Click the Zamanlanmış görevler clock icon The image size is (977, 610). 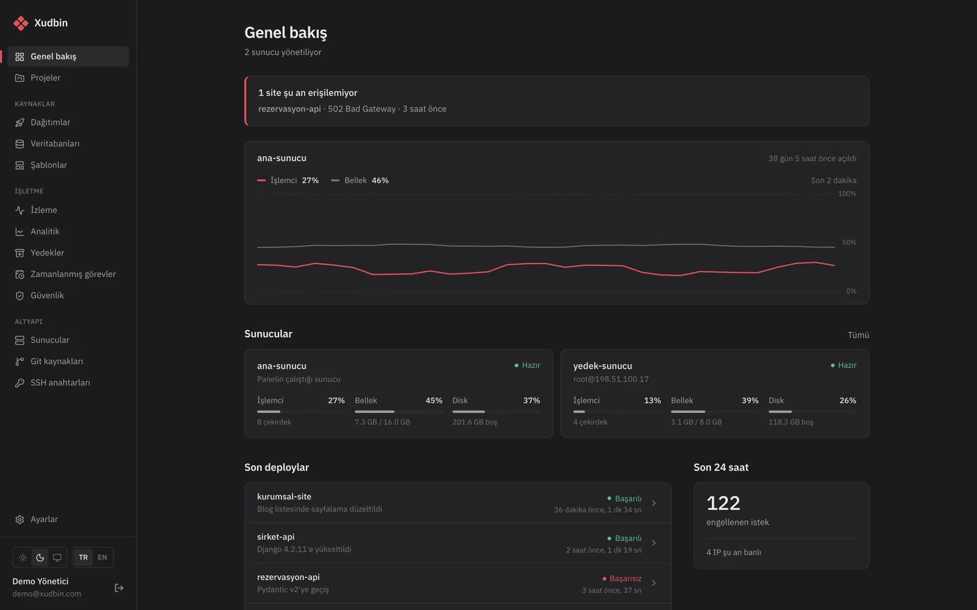tap(20, 274)
